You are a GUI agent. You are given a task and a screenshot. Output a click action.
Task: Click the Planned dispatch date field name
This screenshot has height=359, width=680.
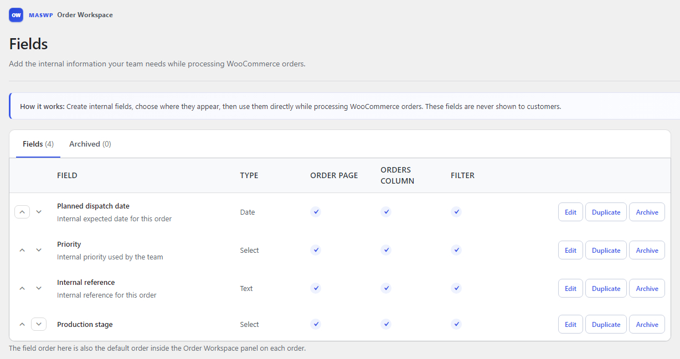point(93,206)
